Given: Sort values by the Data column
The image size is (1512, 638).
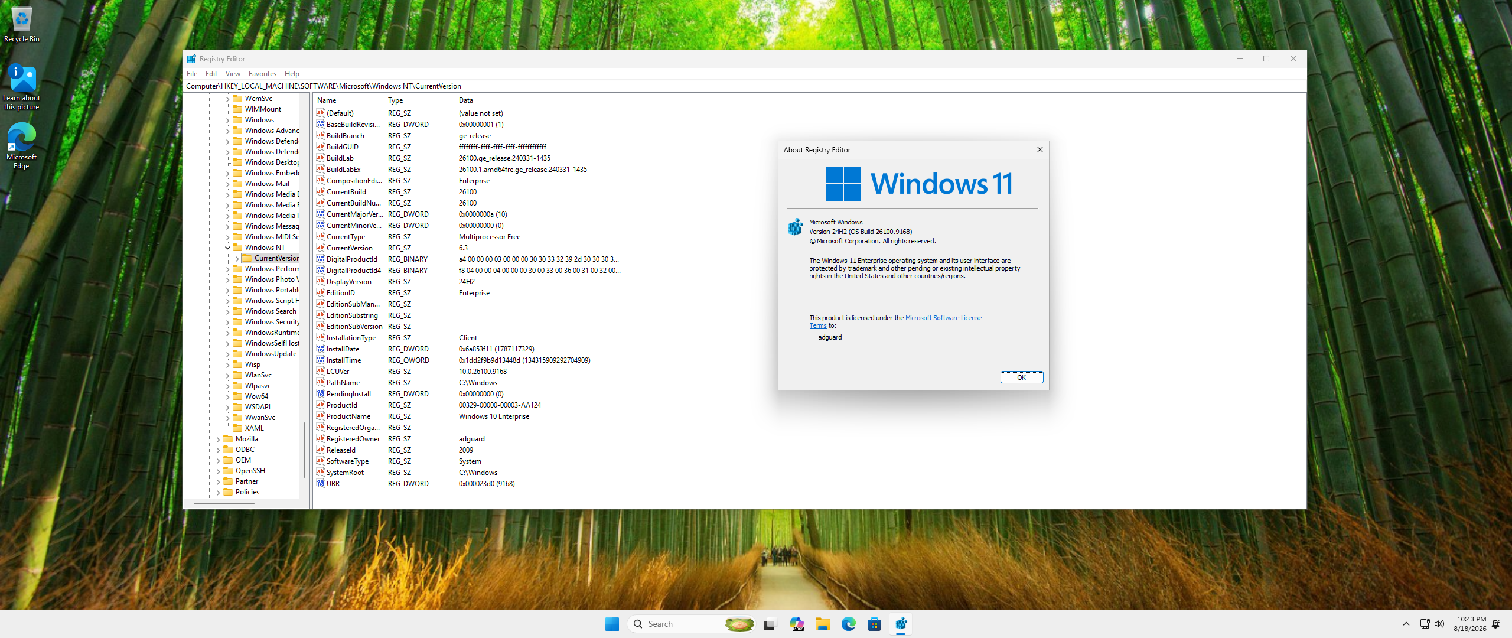Looking at the screenshot, I should 540,100.
